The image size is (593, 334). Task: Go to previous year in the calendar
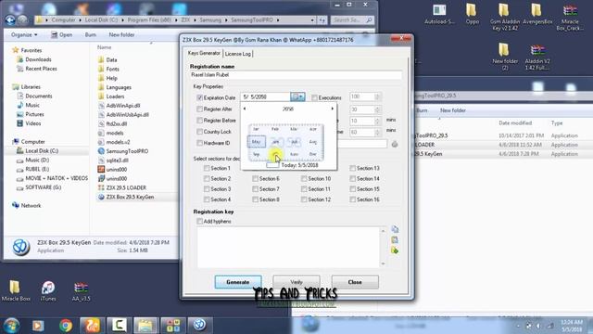pos(245,109)
